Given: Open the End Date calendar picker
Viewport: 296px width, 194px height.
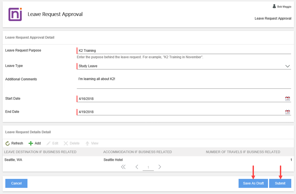Looking at the screenshot, I should (287, 111).
